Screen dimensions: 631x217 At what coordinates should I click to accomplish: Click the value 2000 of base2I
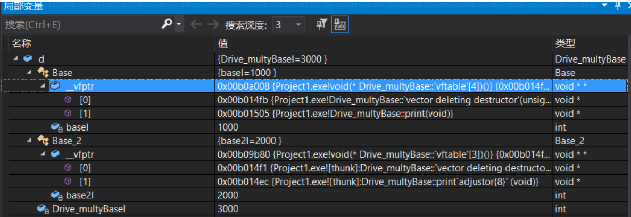[x=228, y=195]
